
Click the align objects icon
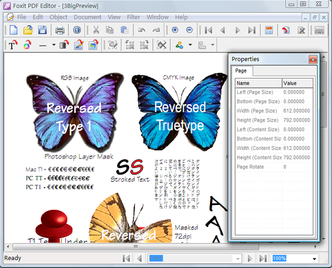point(202,45)
